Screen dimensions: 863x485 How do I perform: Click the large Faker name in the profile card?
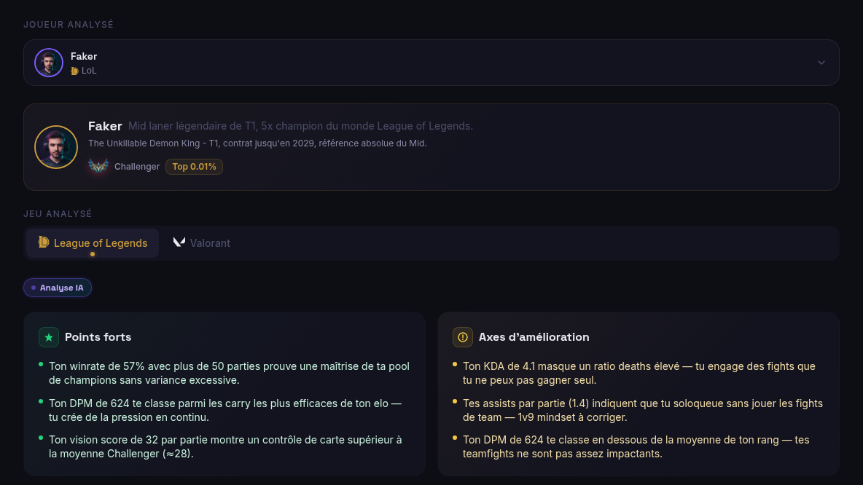[105, 126]
